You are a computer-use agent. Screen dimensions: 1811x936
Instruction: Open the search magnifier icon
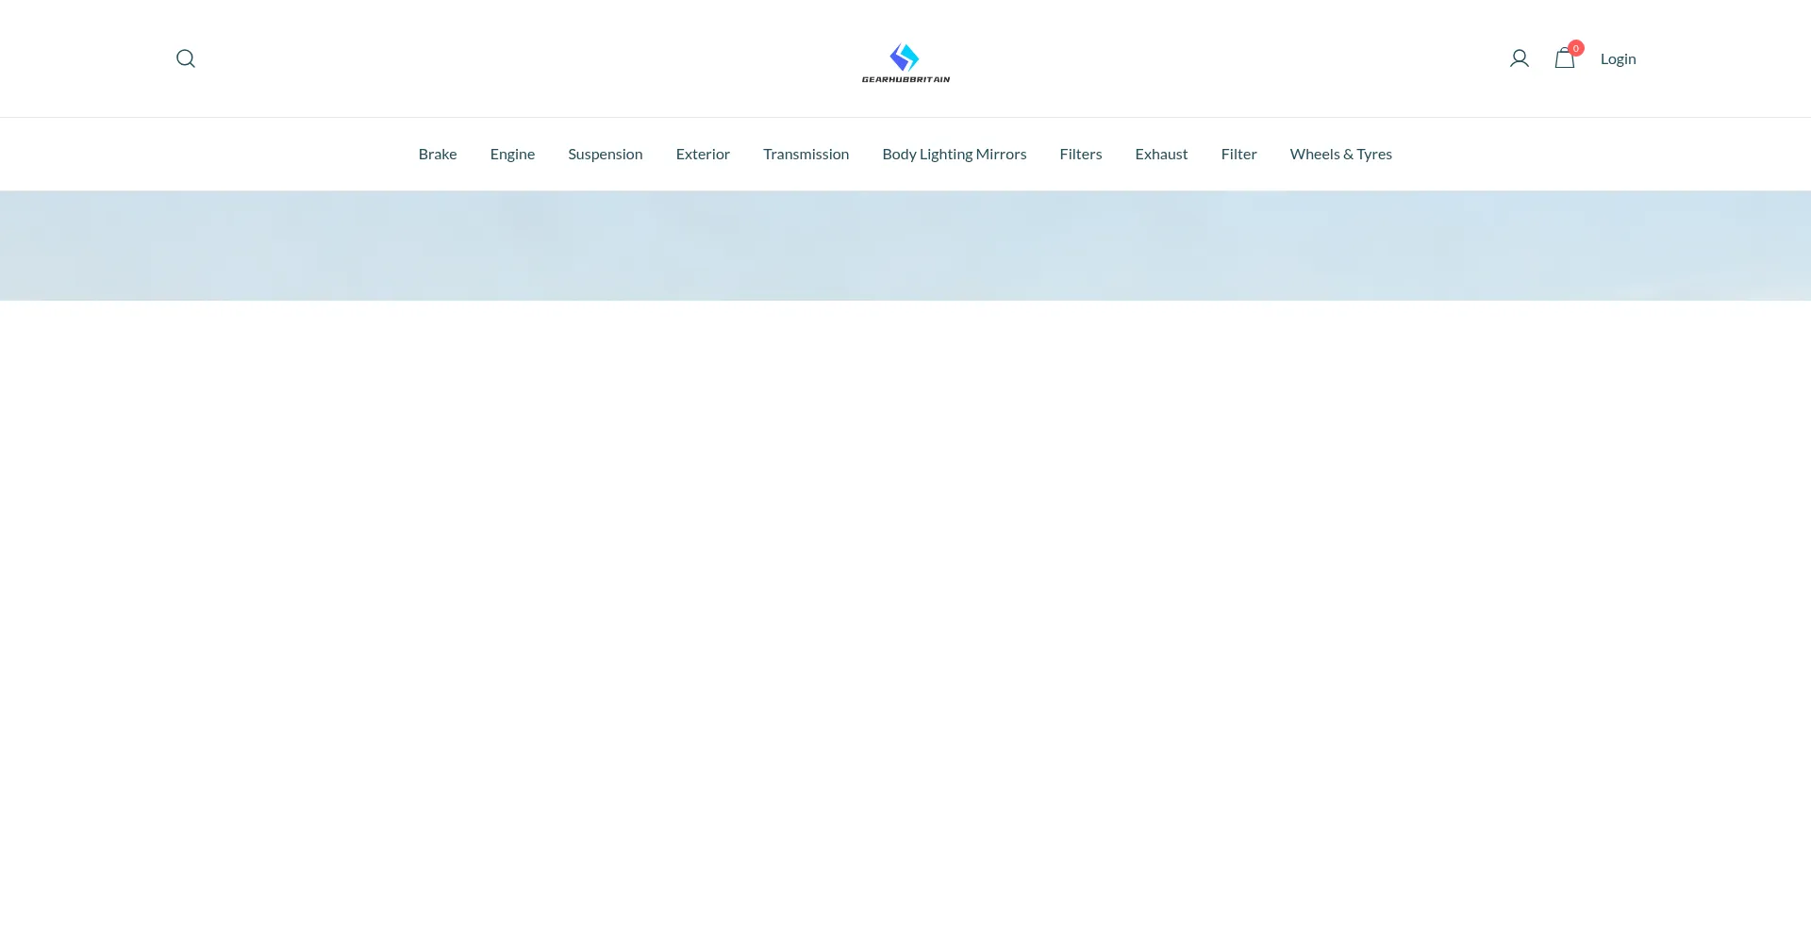coord(186,58)
